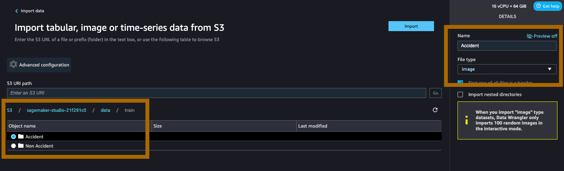Click the File type dropdown arrow

[x=550, y=69]
